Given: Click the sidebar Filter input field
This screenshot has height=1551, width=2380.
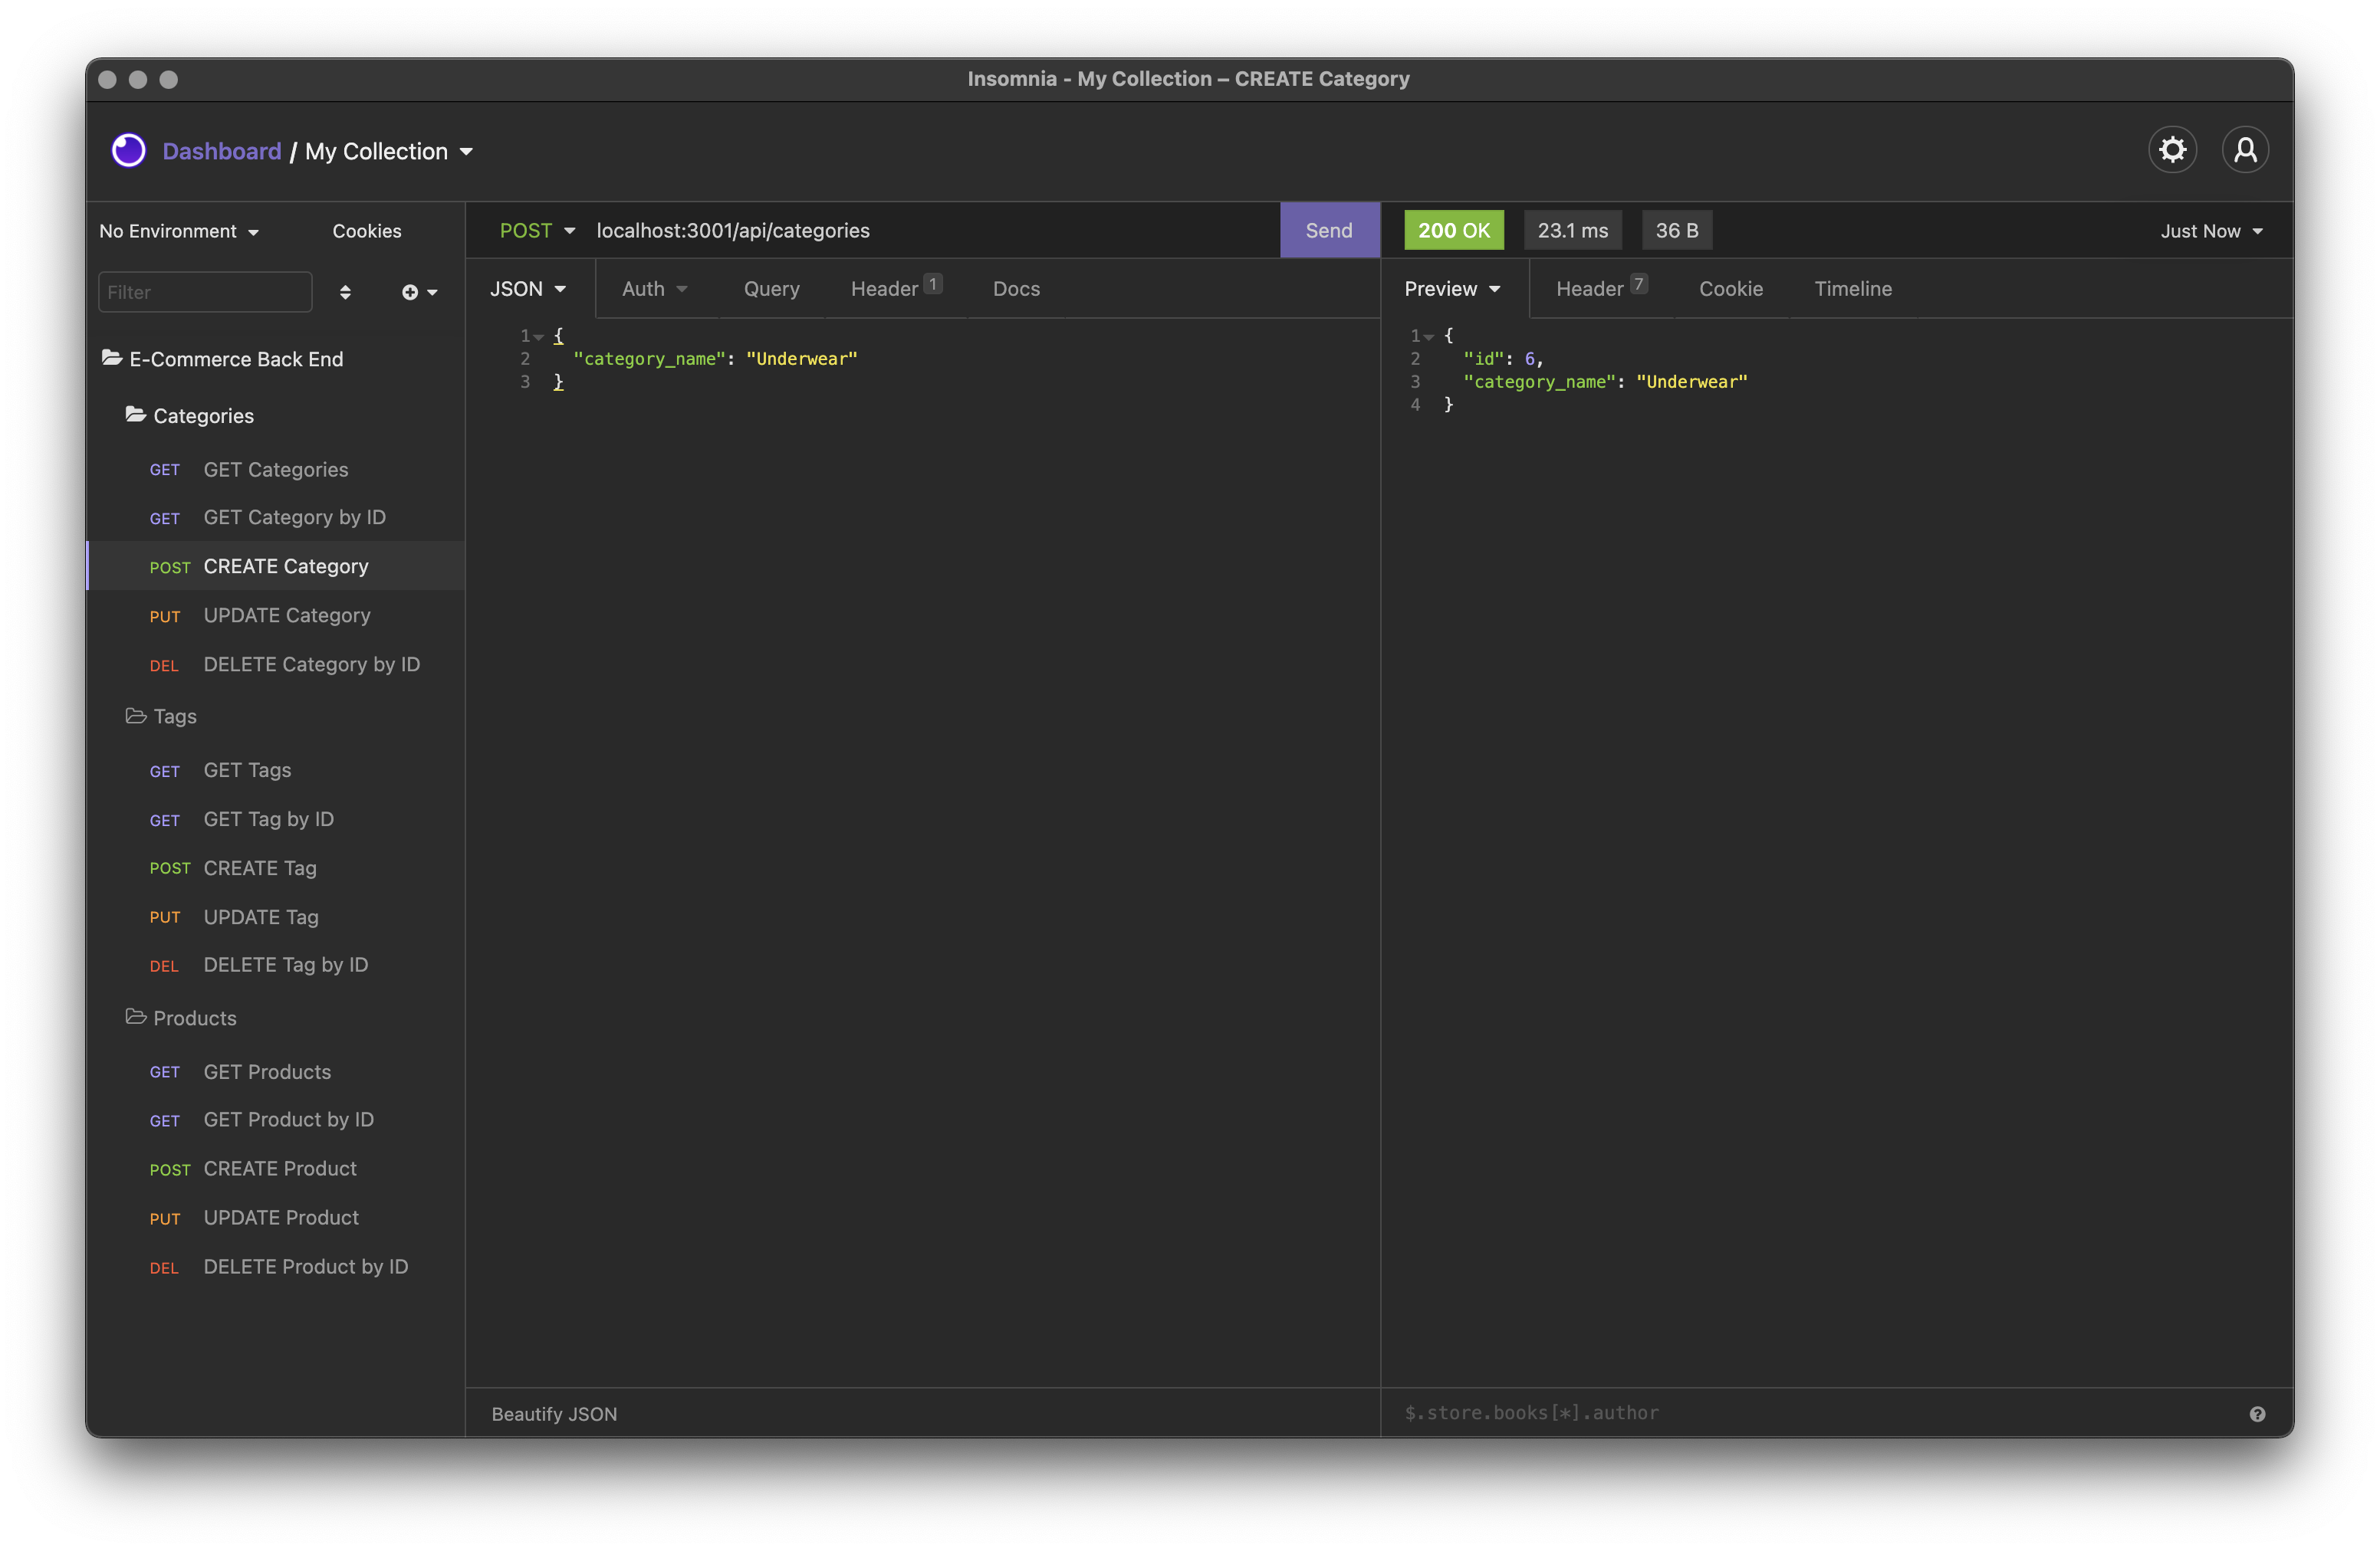Looking at the screenshot, I should (205, 292).
